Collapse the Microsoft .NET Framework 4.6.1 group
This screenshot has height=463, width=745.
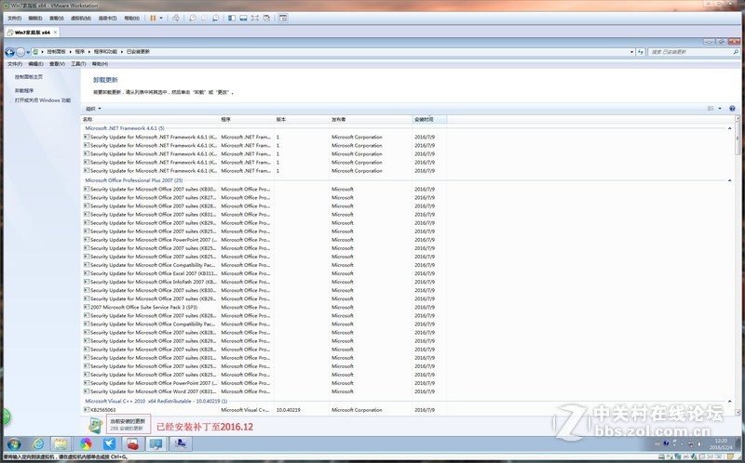(x=730, y=128)
